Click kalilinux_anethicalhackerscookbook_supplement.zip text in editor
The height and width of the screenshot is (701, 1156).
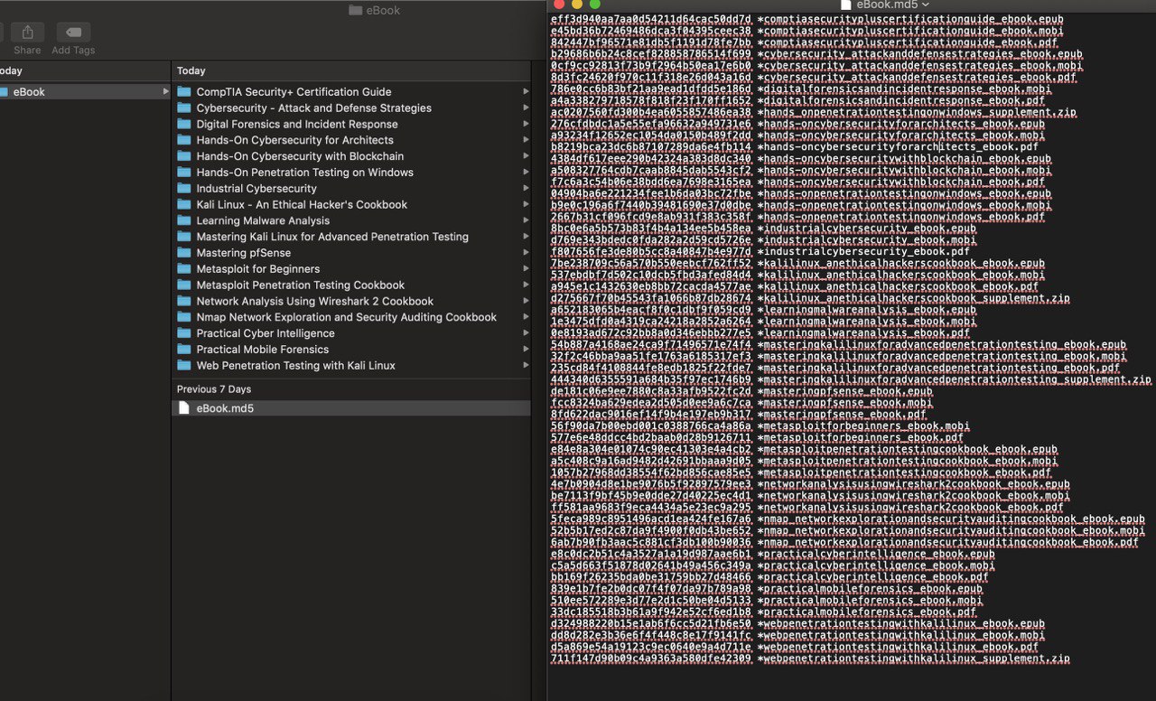click(917, 298)
